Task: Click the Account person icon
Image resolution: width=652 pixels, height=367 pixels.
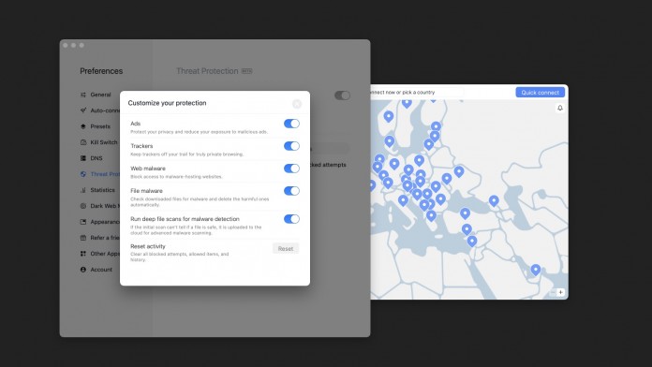Action: coord(83,270)
